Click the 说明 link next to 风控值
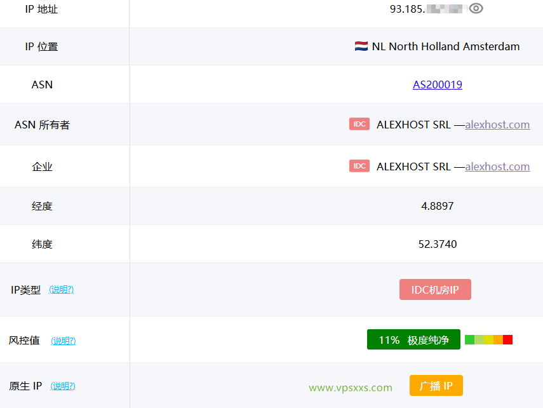The height and width of the screenshot is (408, 543). click(64, 341)
